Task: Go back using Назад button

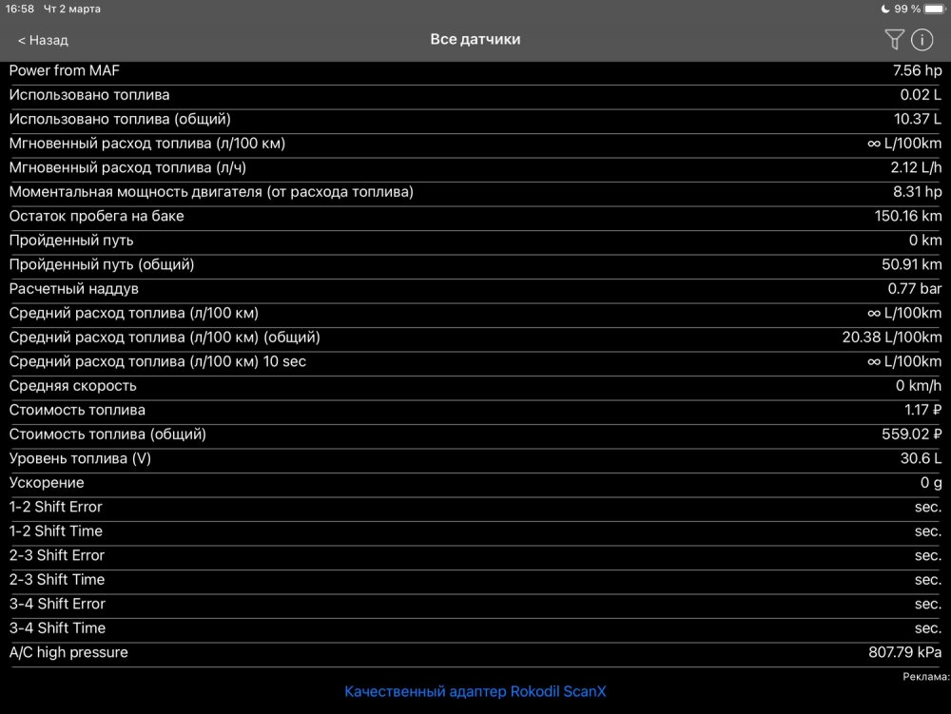Action: coord(43,40)
